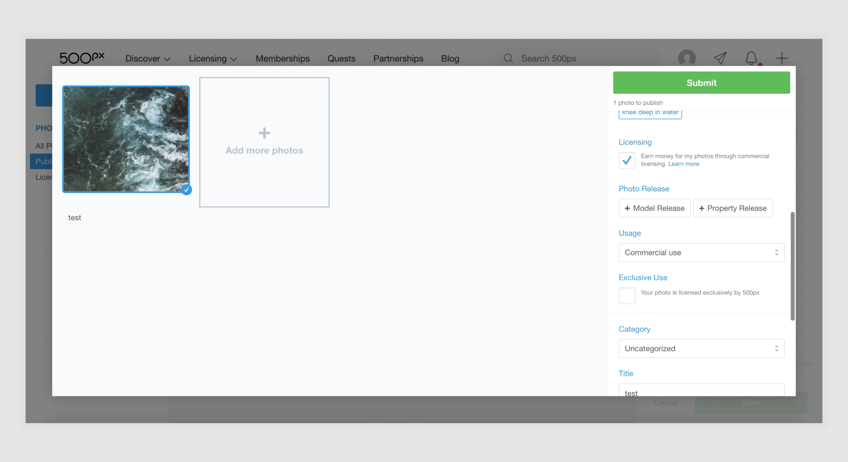The height and width of the screenshot is (462, 848).
Task: Add a Model Release
Action: coord(654,208)
